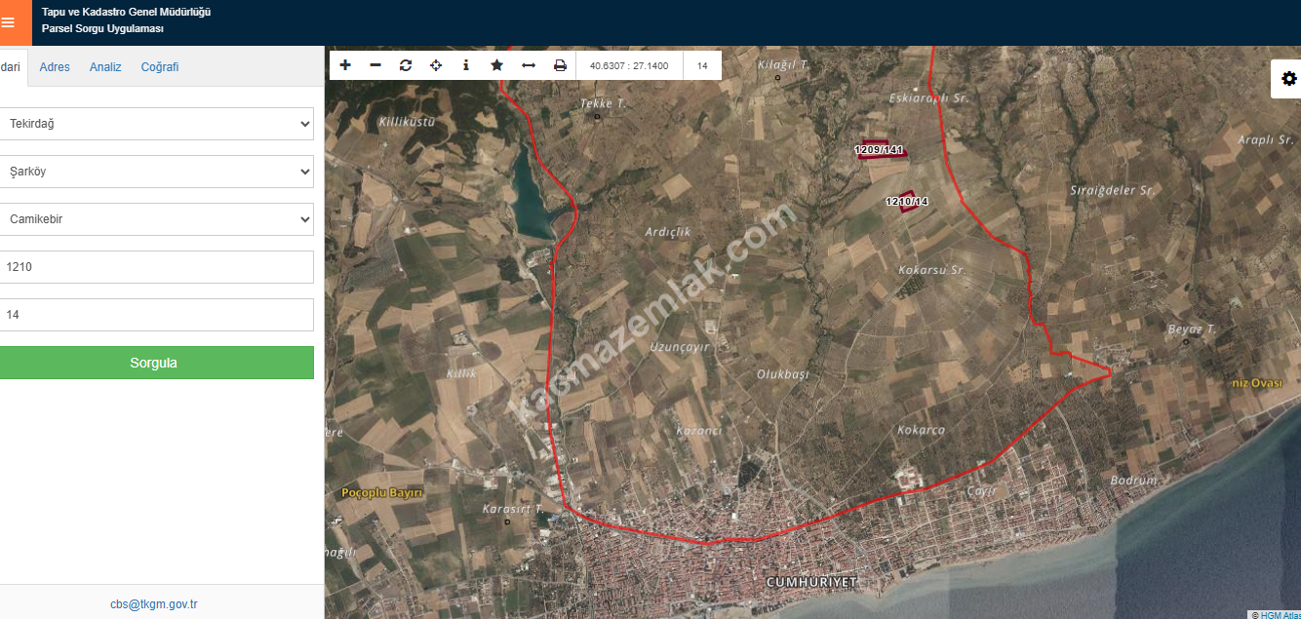Switch to the Adres tab
Screen dimensions: 1301x619
[x=55, y=67]
